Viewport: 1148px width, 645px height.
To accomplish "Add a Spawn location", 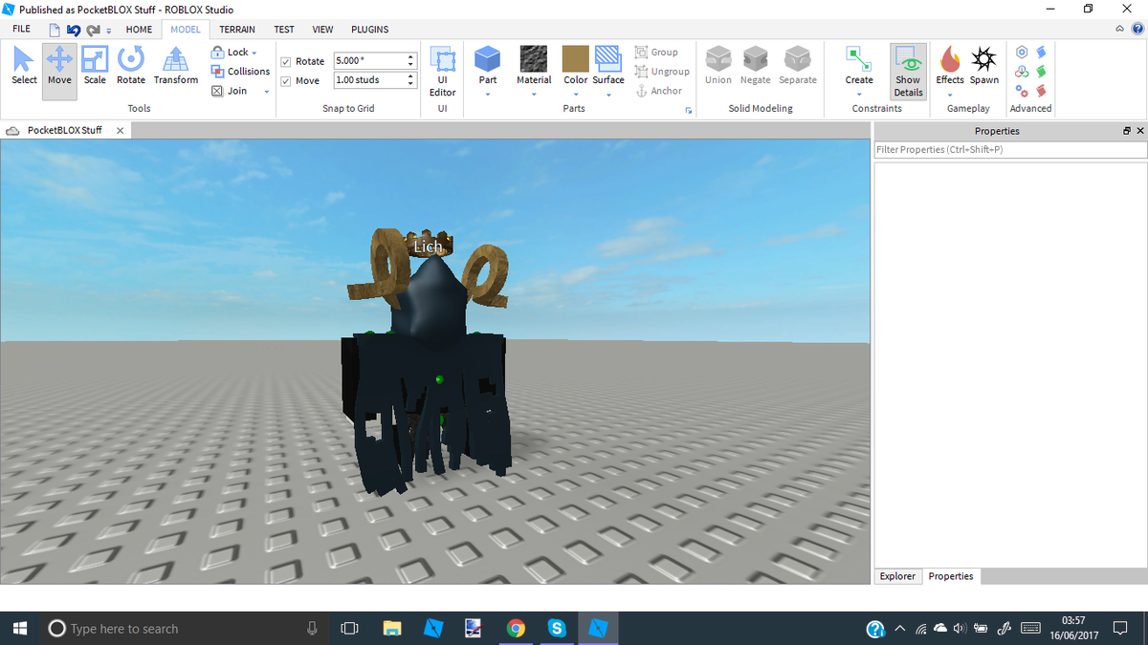I will [x=983, y=65].
